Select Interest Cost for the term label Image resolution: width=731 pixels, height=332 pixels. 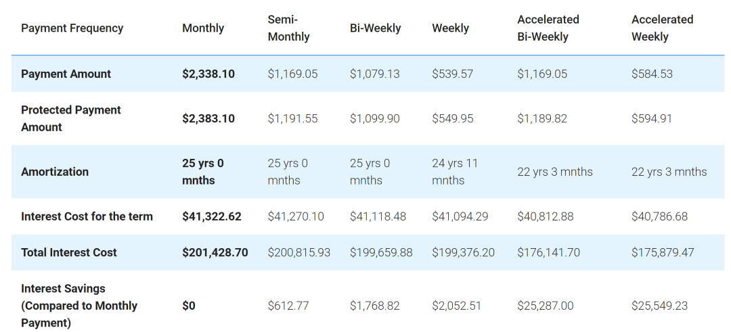coord(87,216)
